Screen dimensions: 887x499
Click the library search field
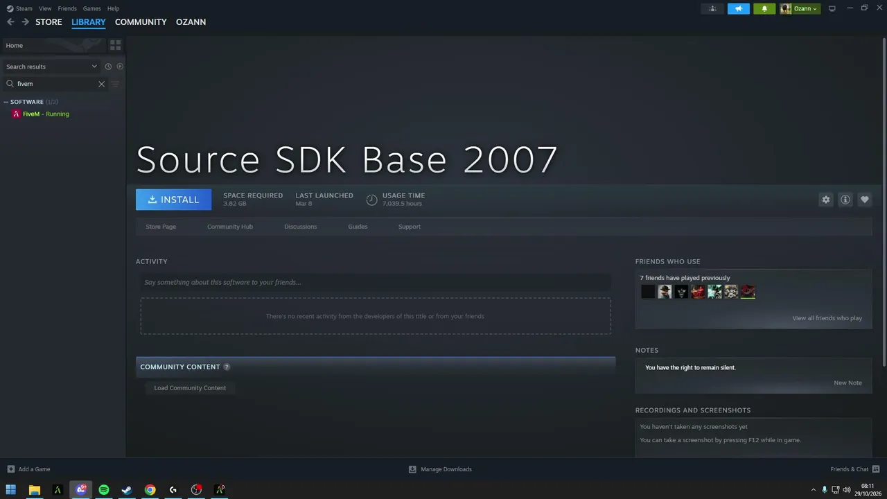click(x=55, y=84)
